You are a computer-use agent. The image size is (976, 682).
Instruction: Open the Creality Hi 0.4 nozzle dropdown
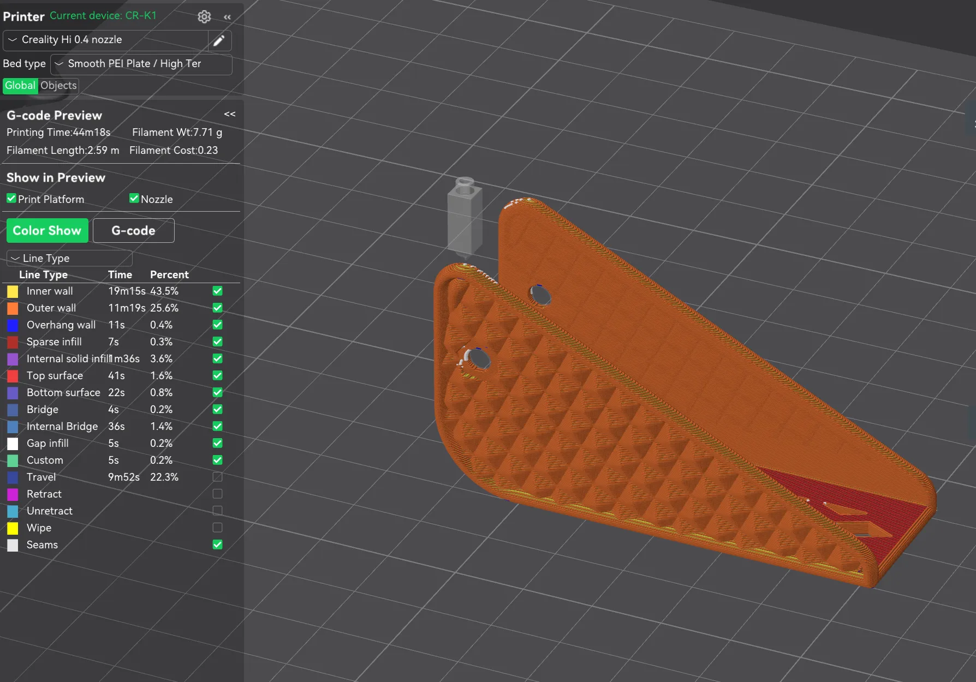[x=106, y=40]
